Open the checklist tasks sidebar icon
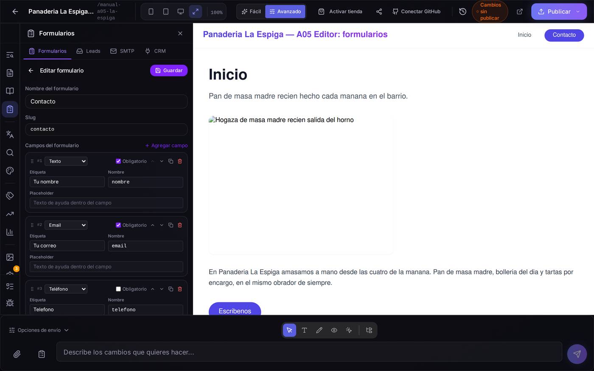Screen dimensions: 594x371 10,286
